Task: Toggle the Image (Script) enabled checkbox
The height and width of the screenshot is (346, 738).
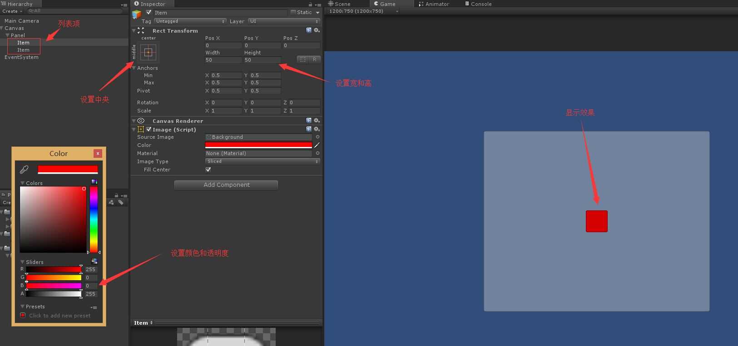Action: pyautogui.click(x=149, y=129)
